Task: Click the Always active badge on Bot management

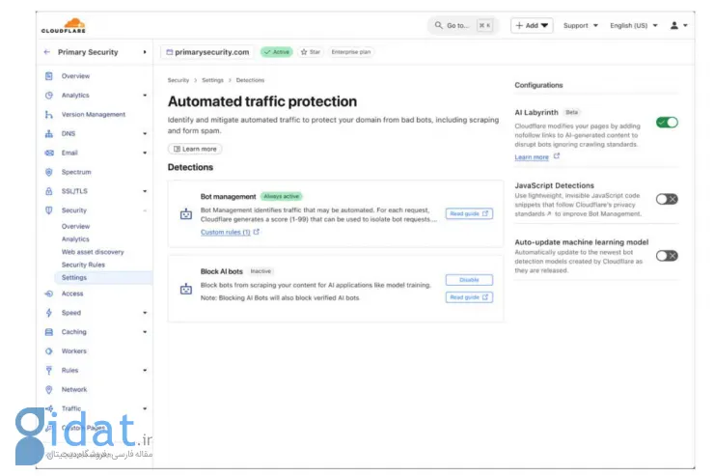Action: coord(282,196)
